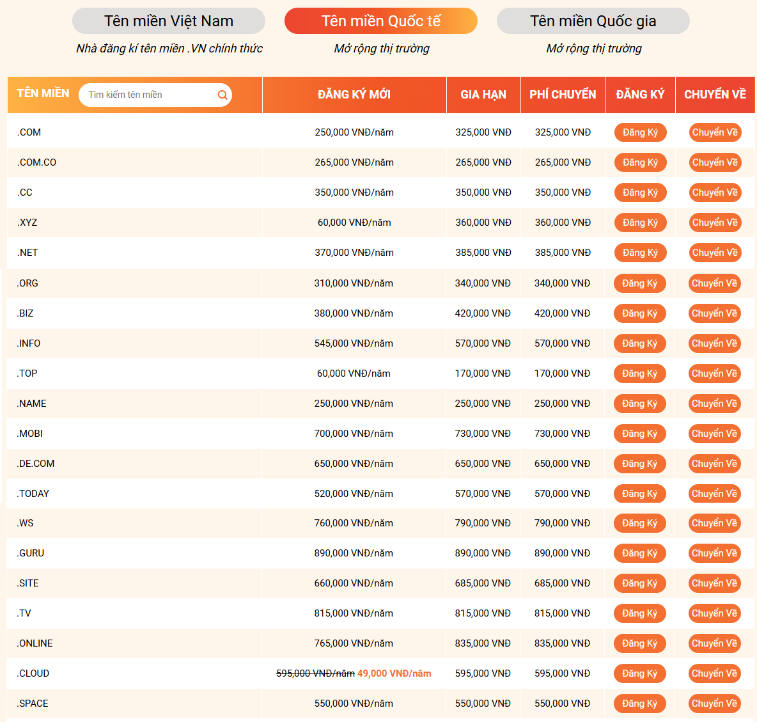Click the PHÍ CHUYỂN column header
Viewport: 757px width, 724px height.
click(x=563, y=95)
